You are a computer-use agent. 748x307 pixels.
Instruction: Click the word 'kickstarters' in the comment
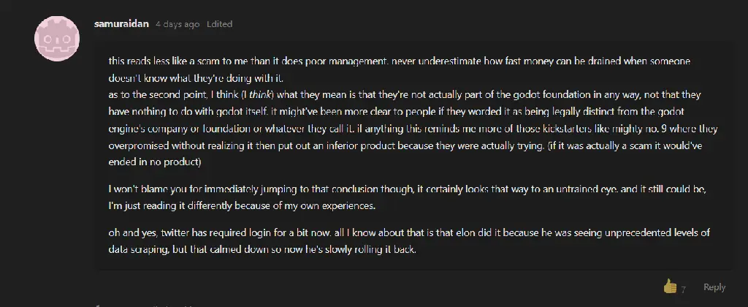(554, 129)
